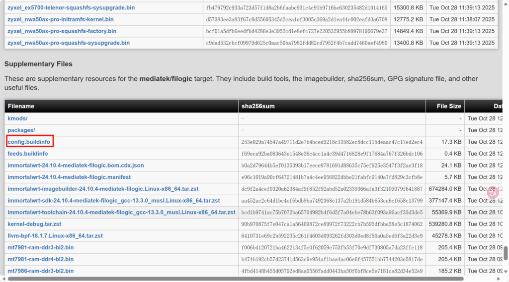
Task: Click the vertical scrollbar down arrow
Action: coord(506,272)
